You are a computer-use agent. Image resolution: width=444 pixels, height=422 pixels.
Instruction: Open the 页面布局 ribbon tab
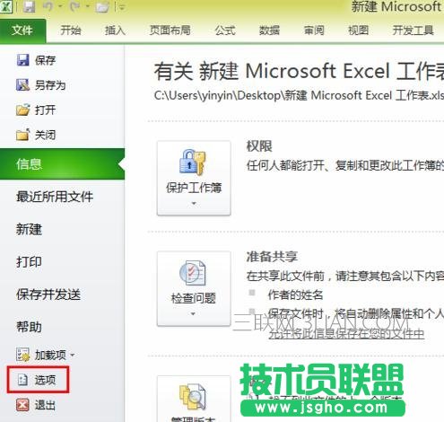(x=170, y=31)
